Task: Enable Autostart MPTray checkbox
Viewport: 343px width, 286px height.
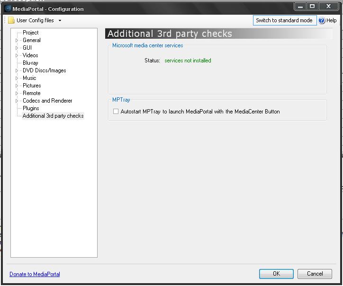Action: (x=116, y=112)
